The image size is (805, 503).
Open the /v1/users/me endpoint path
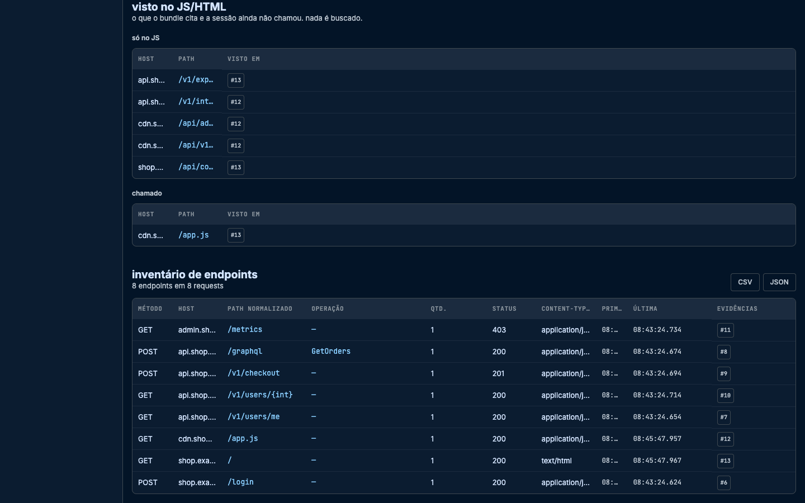pos(254,417)
